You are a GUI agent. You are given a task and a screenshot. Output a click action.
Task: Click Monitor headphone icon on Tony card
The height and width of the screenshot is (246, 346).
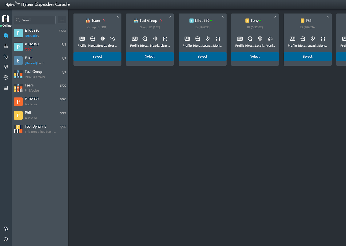(x=270, y=39)
